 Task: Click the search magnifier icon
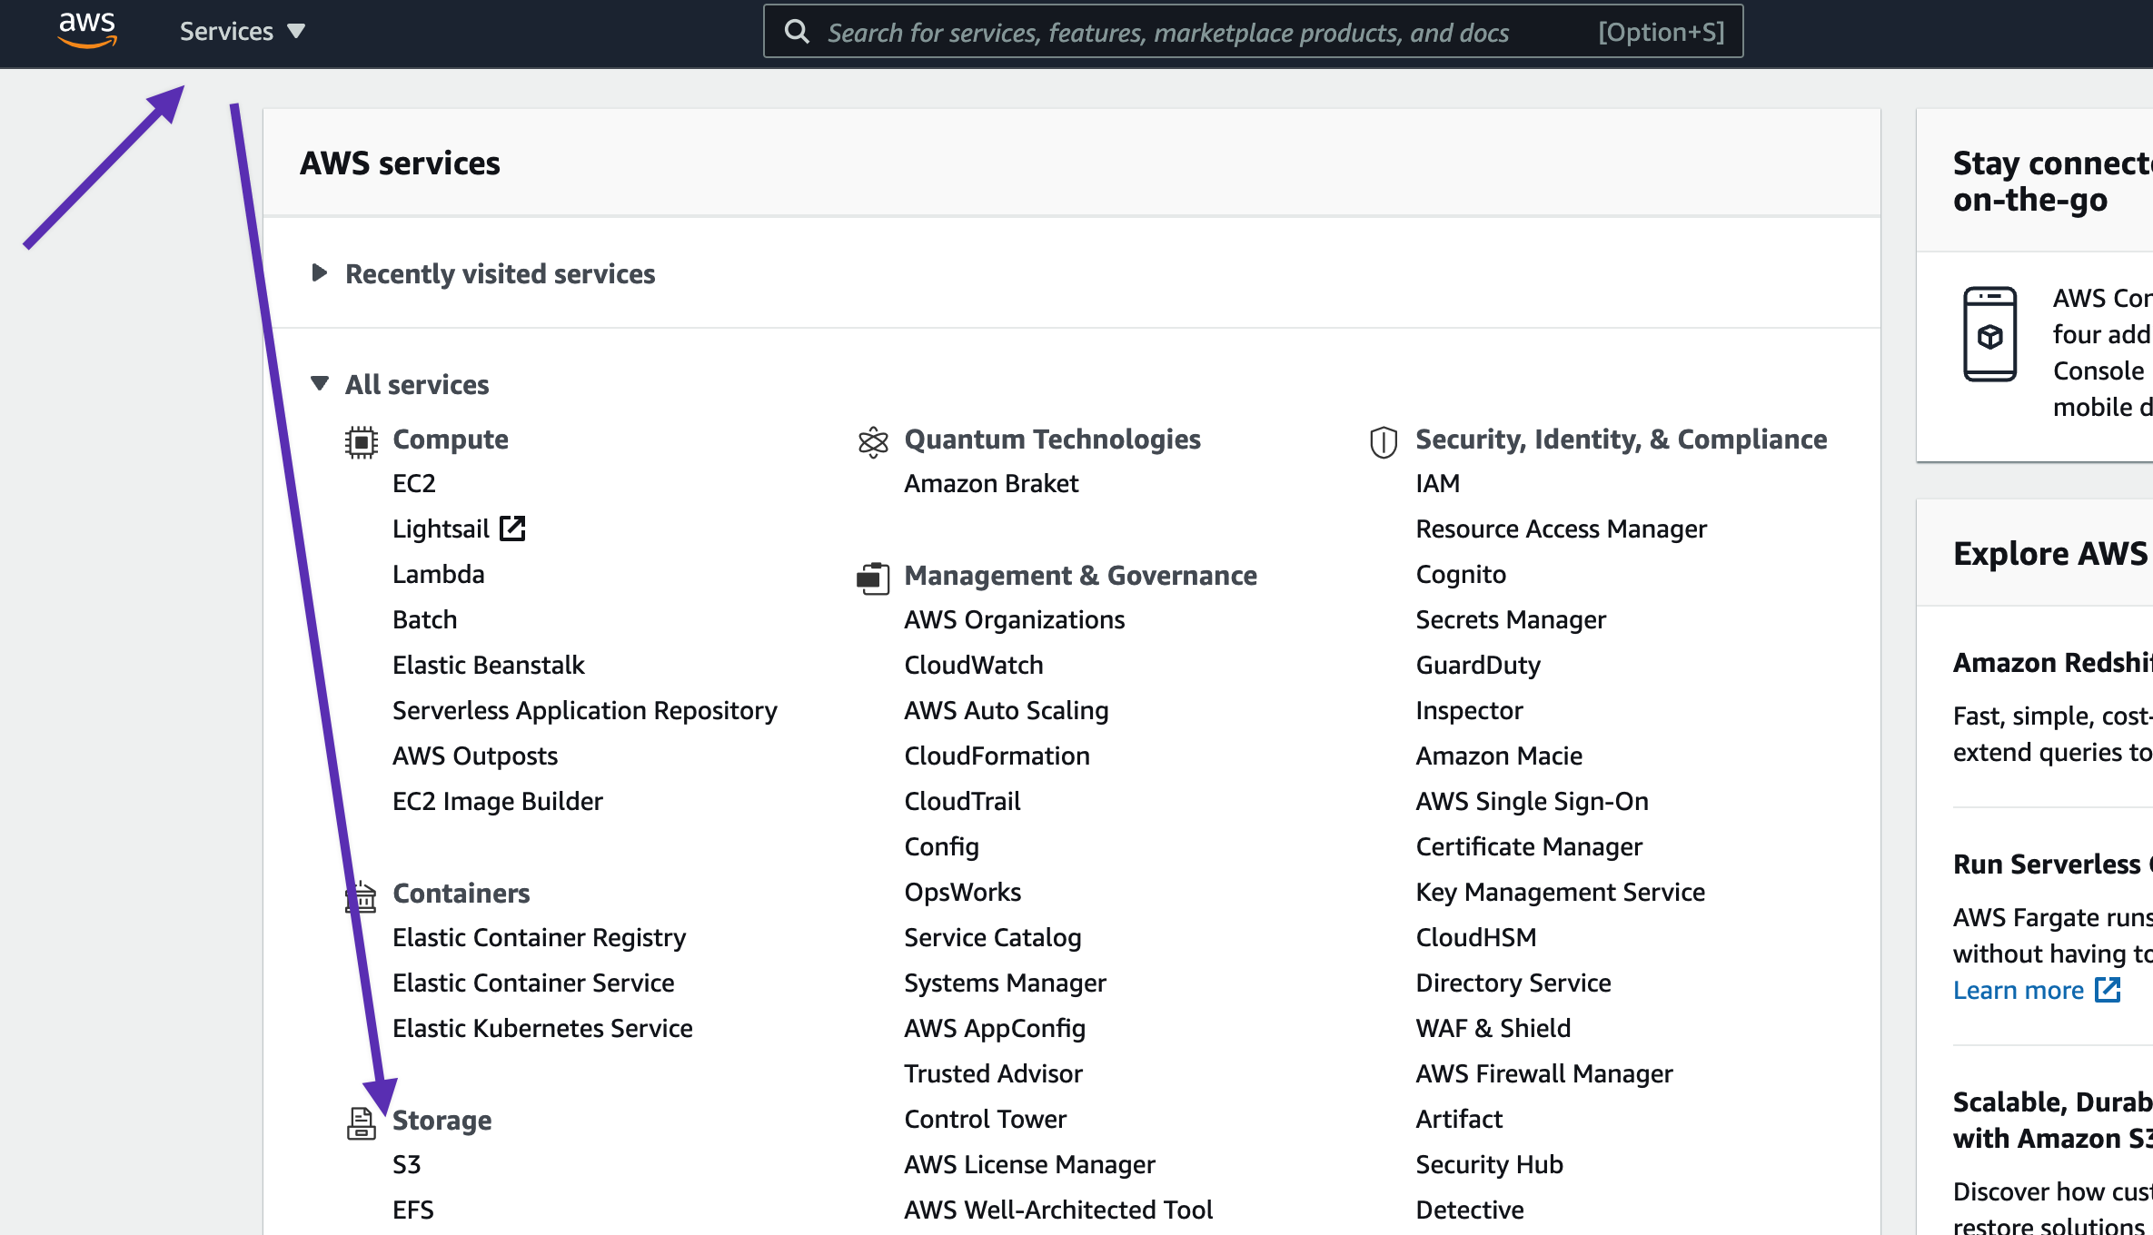coord(797,32)
